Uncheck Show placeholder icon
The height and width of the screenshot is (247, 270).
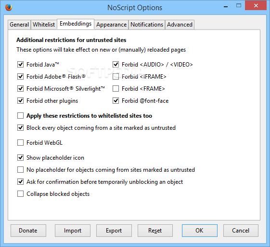tap(21, 158)
